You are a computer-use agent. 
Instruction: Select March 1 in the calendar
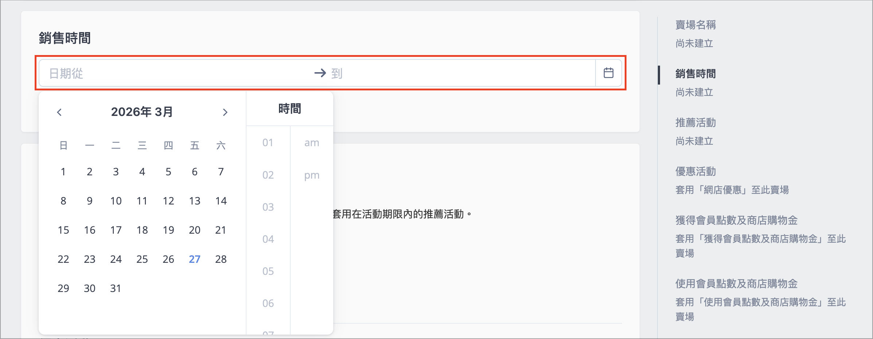tap(63, 172)
